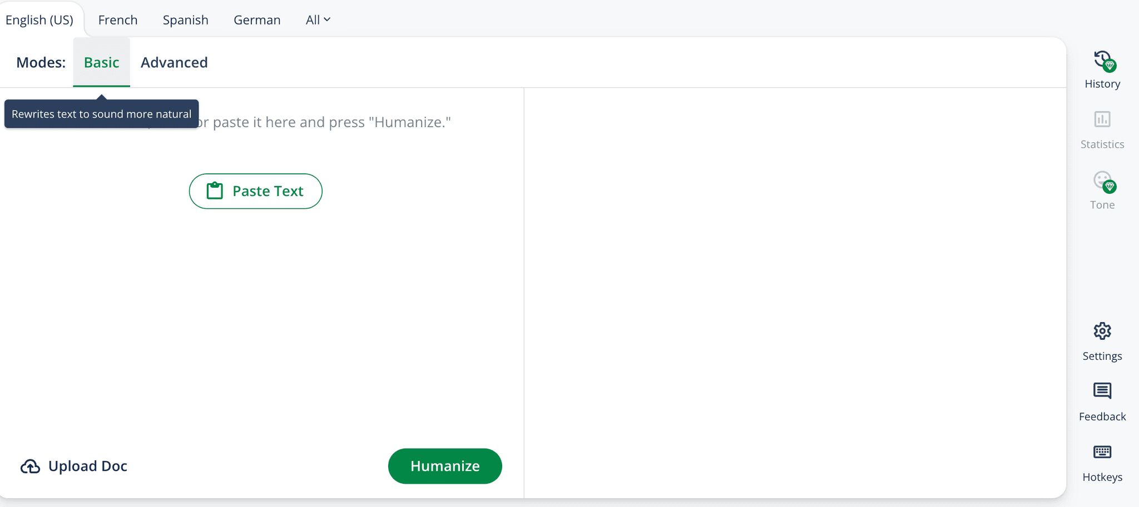1139x507 pixels.
Task: Switch to the German language tab
Action: coord(256,19)
